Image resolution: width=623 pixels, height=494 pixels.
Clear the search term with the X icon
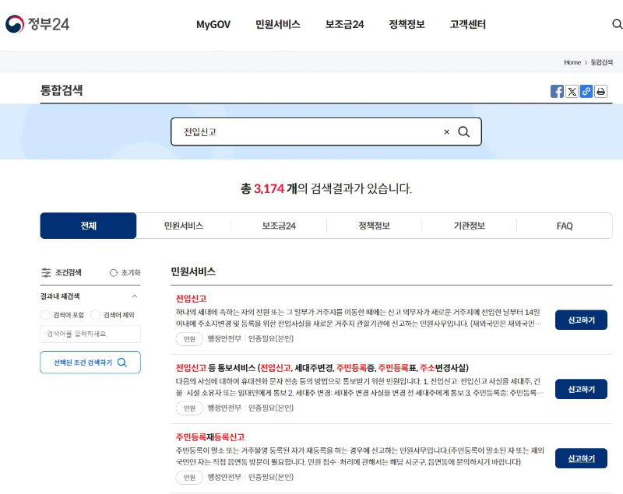(446, 131)
